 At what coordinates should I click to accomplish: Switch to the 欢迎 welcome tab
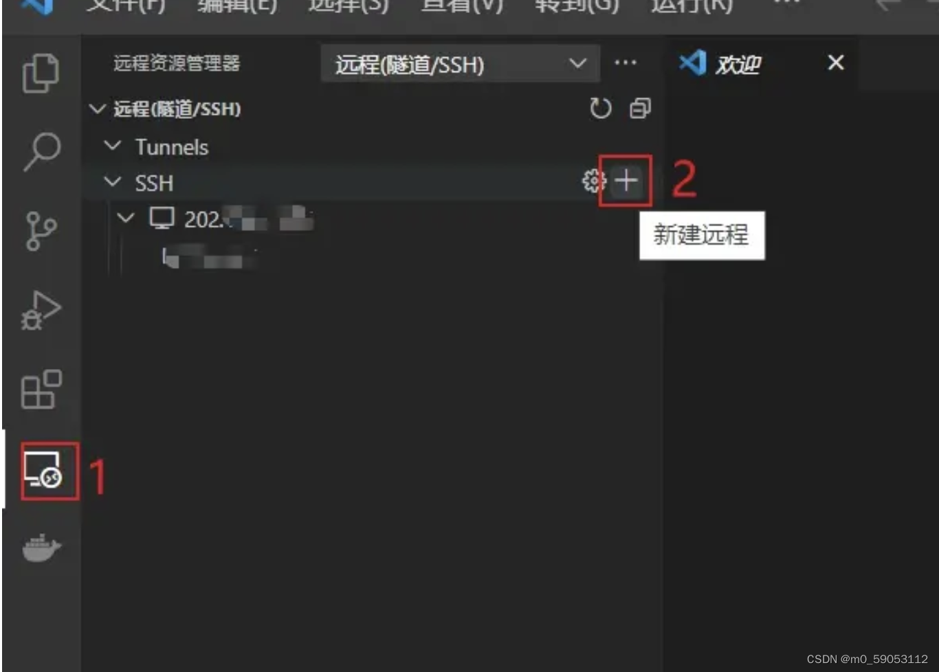click(737, 65)
